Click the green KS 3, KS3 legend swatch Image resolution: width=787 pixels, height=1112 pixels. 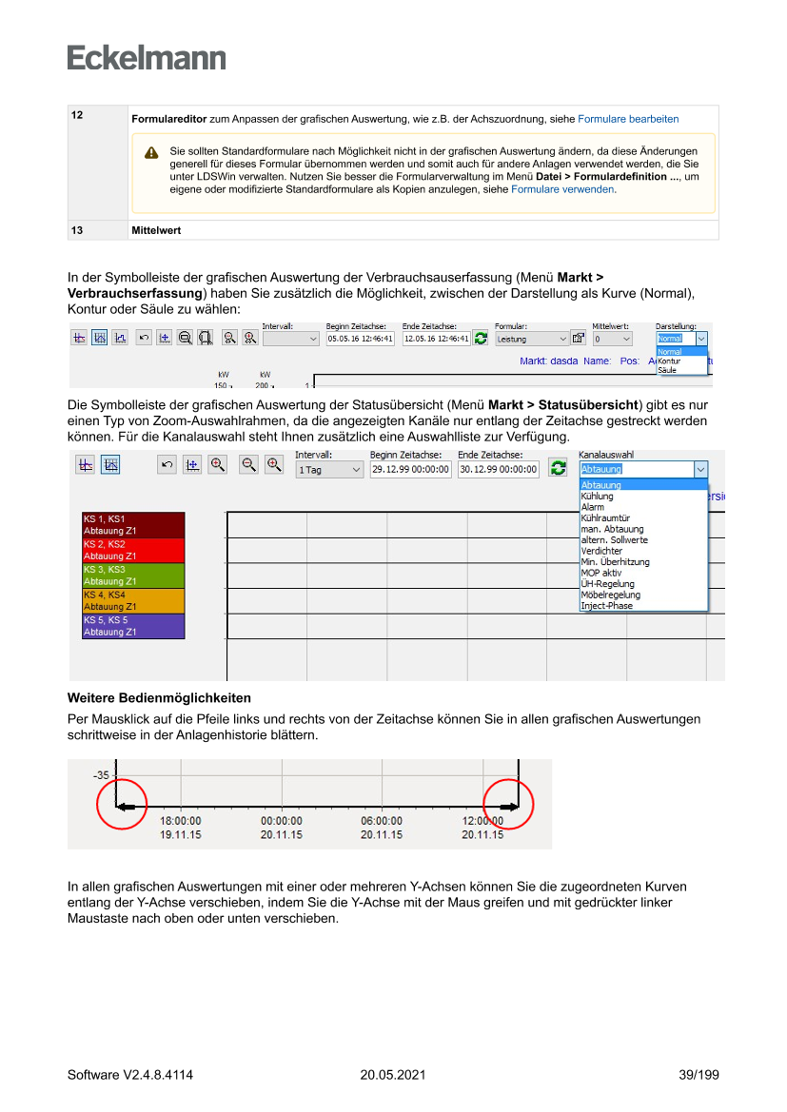click(133, 575)
